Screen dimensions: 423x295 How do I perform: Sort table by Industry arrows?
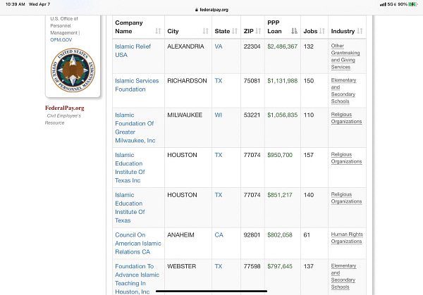click(360, 31)
